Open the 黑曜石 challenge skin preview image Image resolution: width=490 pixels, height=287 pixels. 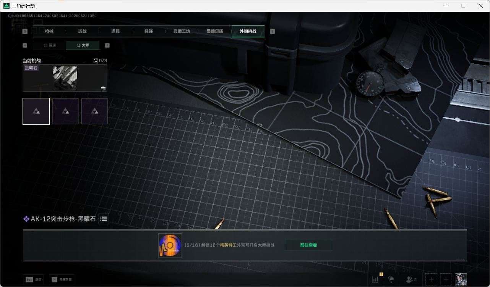[x=65, y=78]
